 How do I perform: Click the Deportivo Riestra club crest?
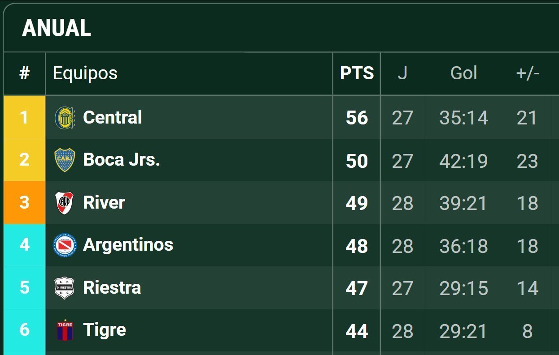pos(65,288)
